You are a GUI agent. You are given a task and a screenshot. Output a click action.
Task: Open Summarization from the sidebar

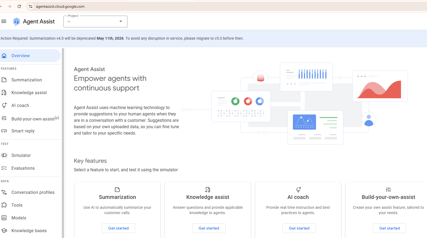30,80
